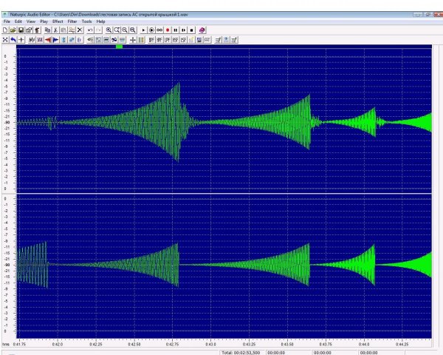This screenshot has width=443, height=355.
Task: Click the Undo arrow icon
Action: (90, 30)
